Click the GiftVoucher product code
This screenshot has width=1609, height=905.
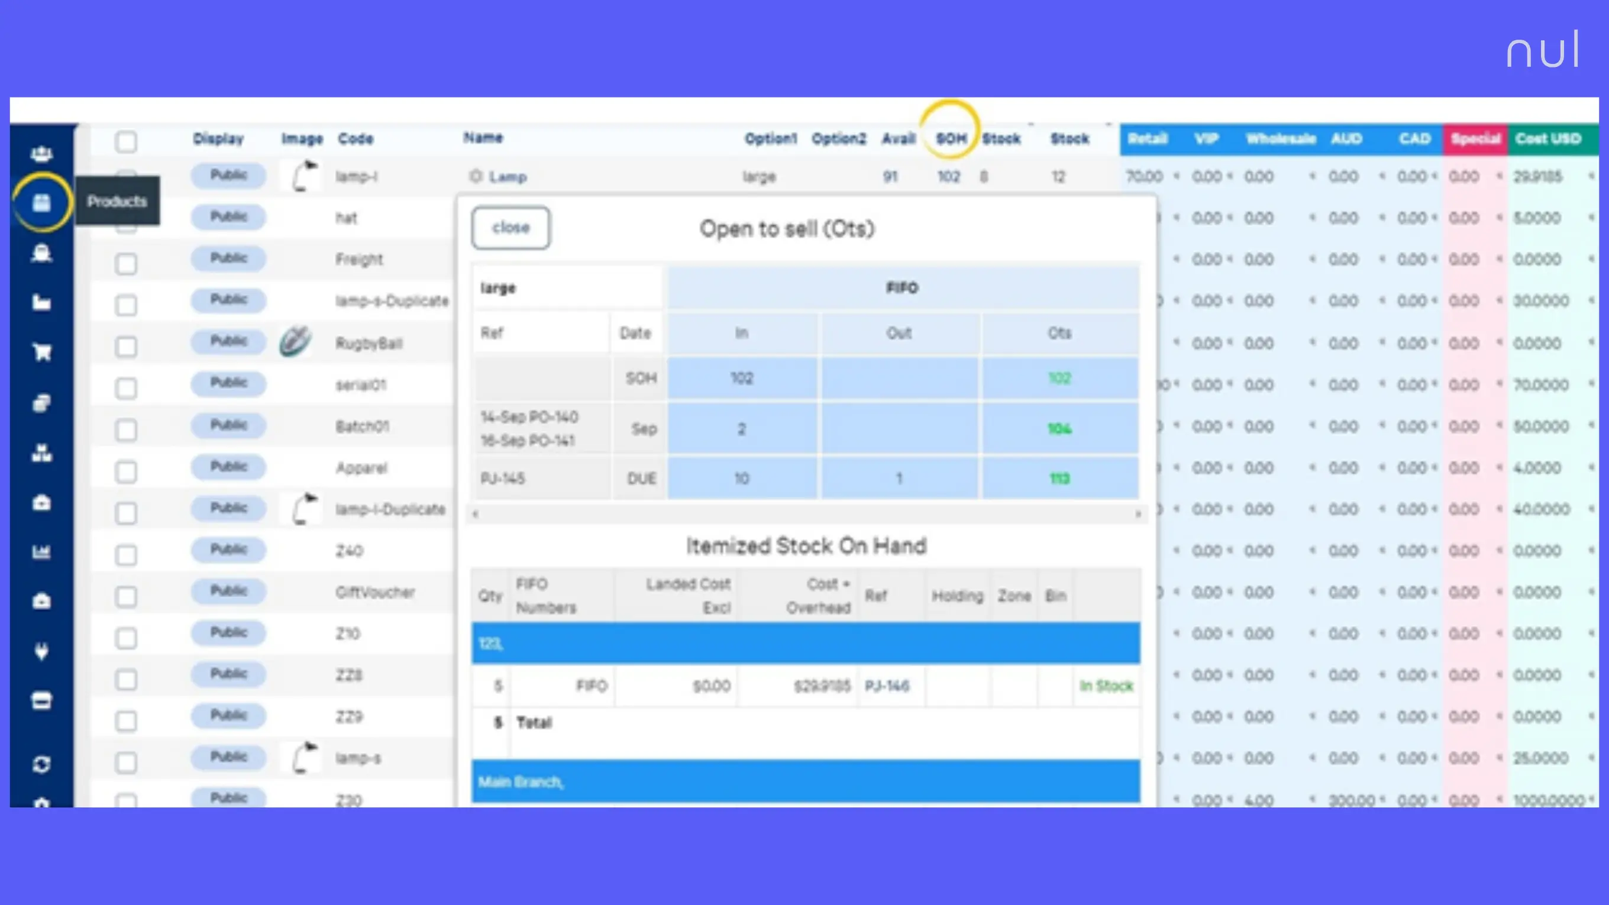point(375,592)
